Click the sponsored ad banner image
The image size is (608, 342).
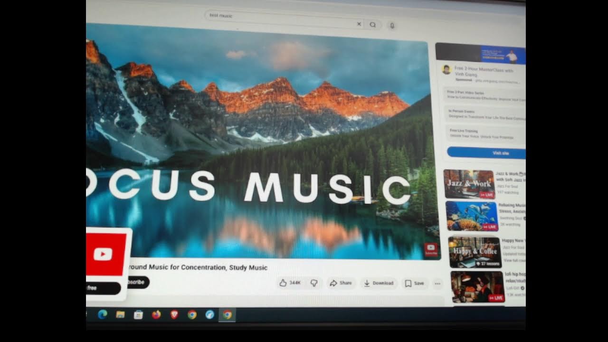coord(480,53)
